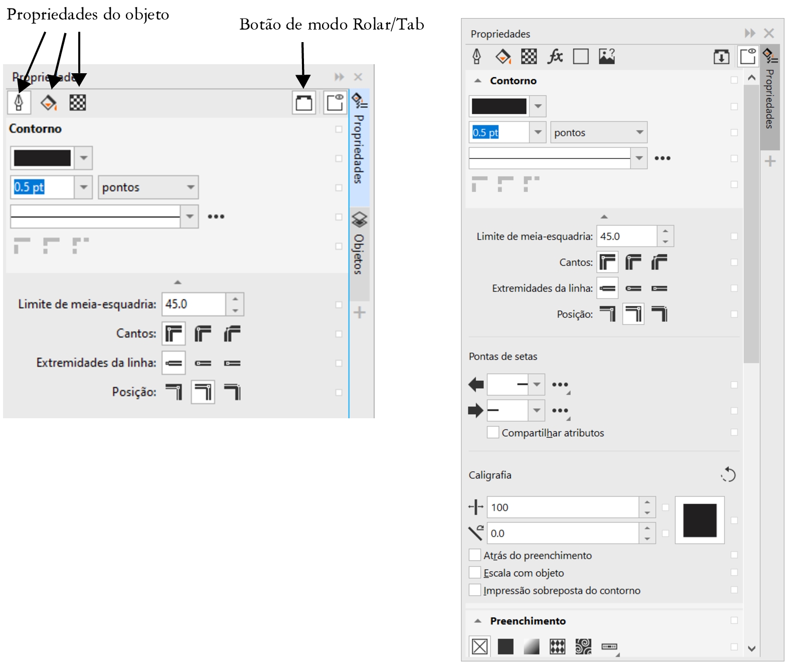Click scroll mode button with down arrow
The image size is (787, 664).
tap(721, 57)
